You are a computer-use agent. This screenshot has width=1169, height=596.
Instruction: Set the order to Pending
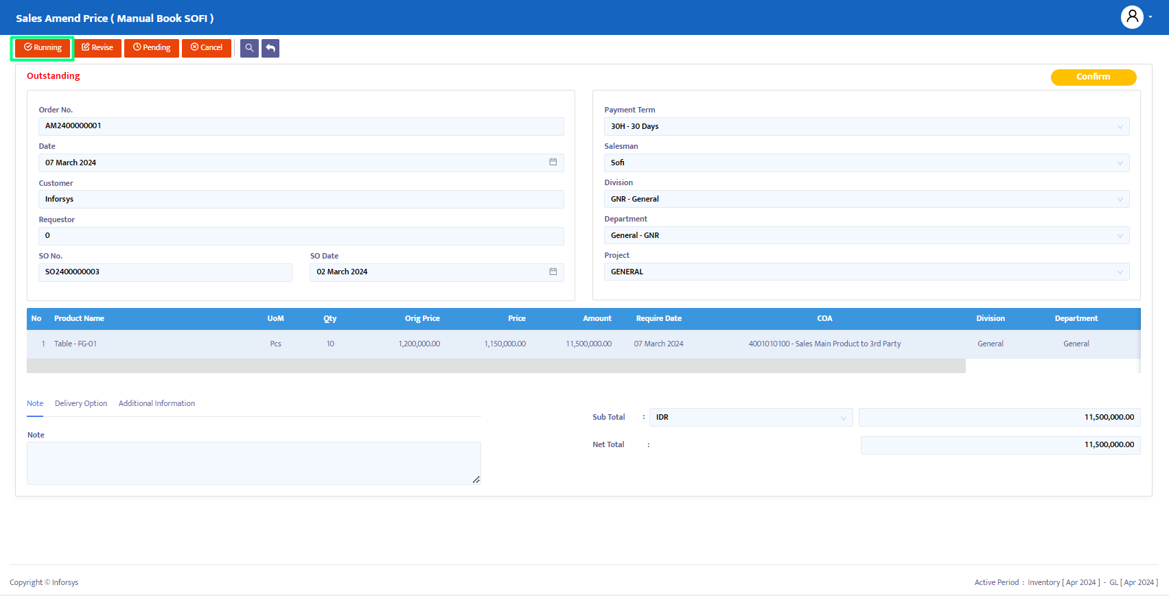pyautogui.click(x=152, y=48)
